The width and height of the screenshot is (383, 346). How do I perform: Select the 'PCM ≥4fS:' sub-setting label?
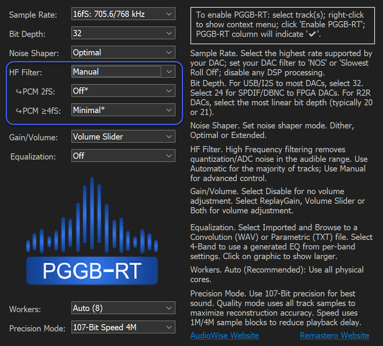(38, 111)
